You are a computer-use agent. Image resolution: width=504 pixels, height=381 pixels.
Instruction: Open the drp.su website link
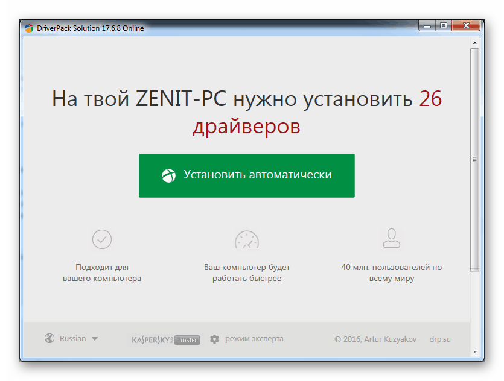[x=440, y=339]
